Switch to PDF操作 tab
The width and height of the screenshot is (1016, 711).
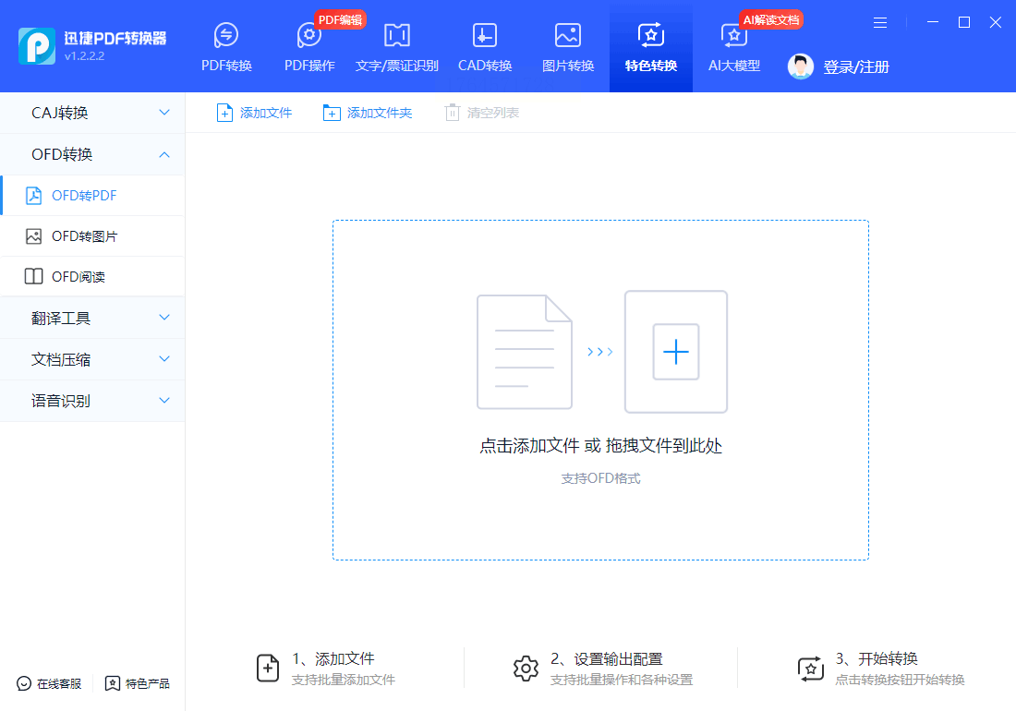point(309,47)
